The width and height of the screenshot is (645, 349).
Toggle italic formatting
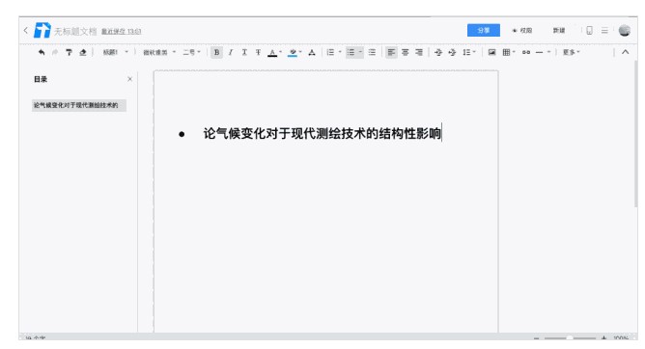pyautogui.click(x=231, y=52)
